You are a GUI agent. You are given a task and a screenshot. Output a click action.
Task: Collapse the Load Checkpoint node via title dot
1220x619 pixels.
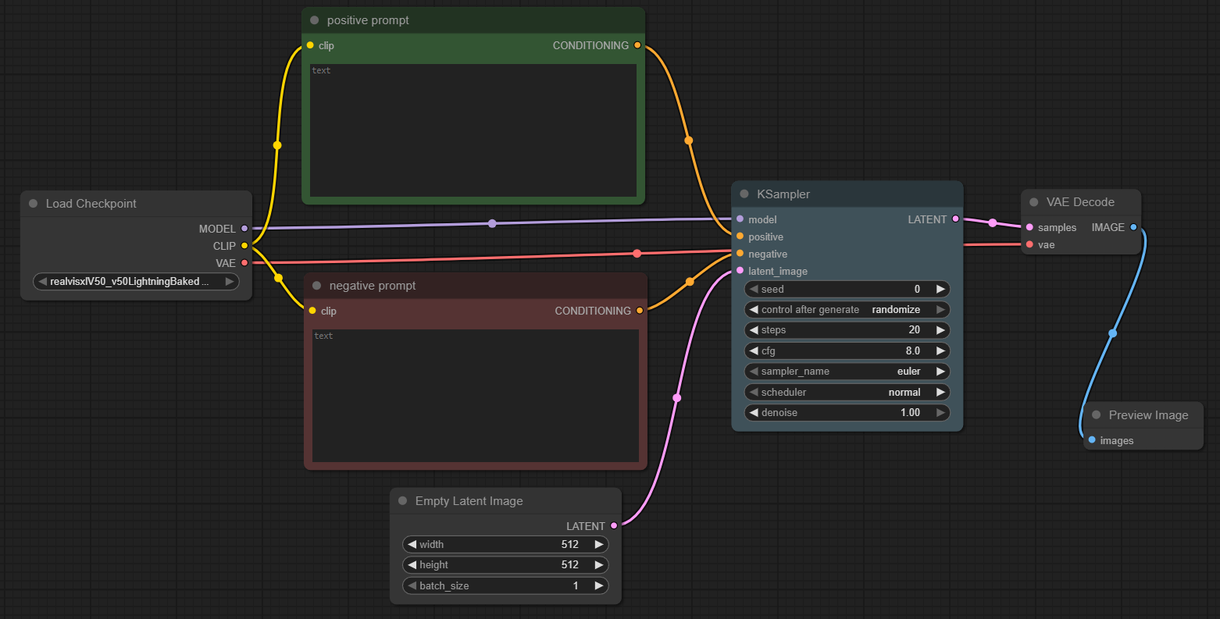coord(34,204)
